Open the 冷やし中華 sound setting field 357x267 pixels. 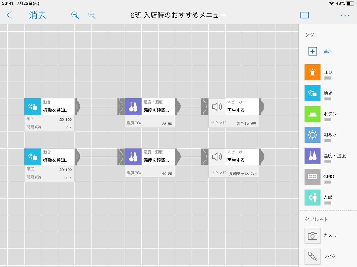tap(234, 123)
